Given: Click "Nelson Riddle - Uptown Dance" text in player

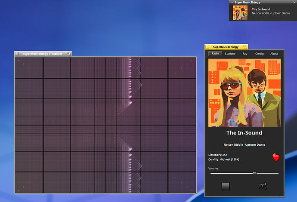Looking at the screenshot, I should tap(244, 145).
